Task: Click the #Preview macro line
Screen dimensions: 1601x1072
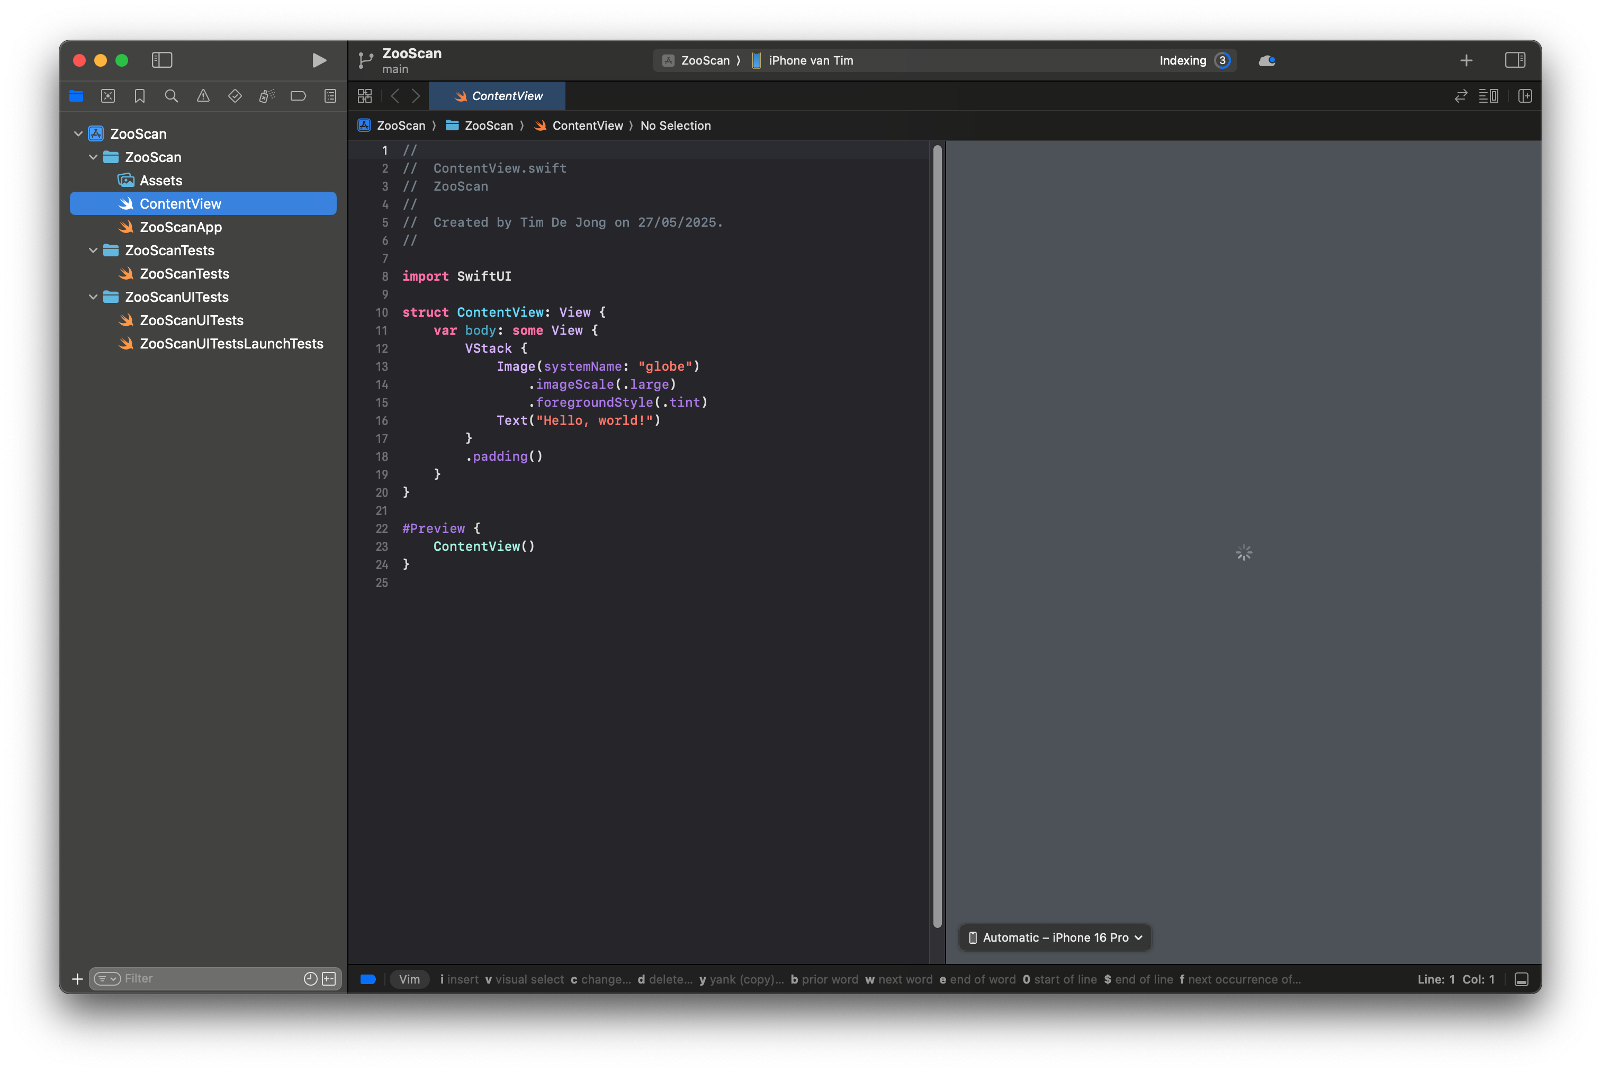Action: (440, 529)
